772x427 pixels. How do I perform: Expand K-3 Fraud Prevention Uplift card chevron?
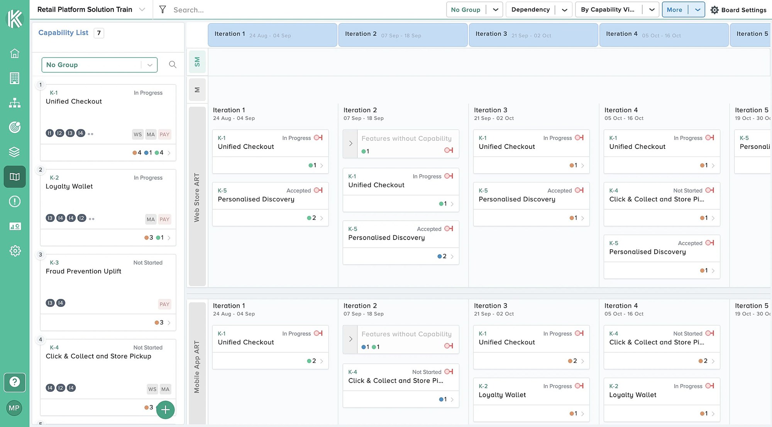(169, 322)
